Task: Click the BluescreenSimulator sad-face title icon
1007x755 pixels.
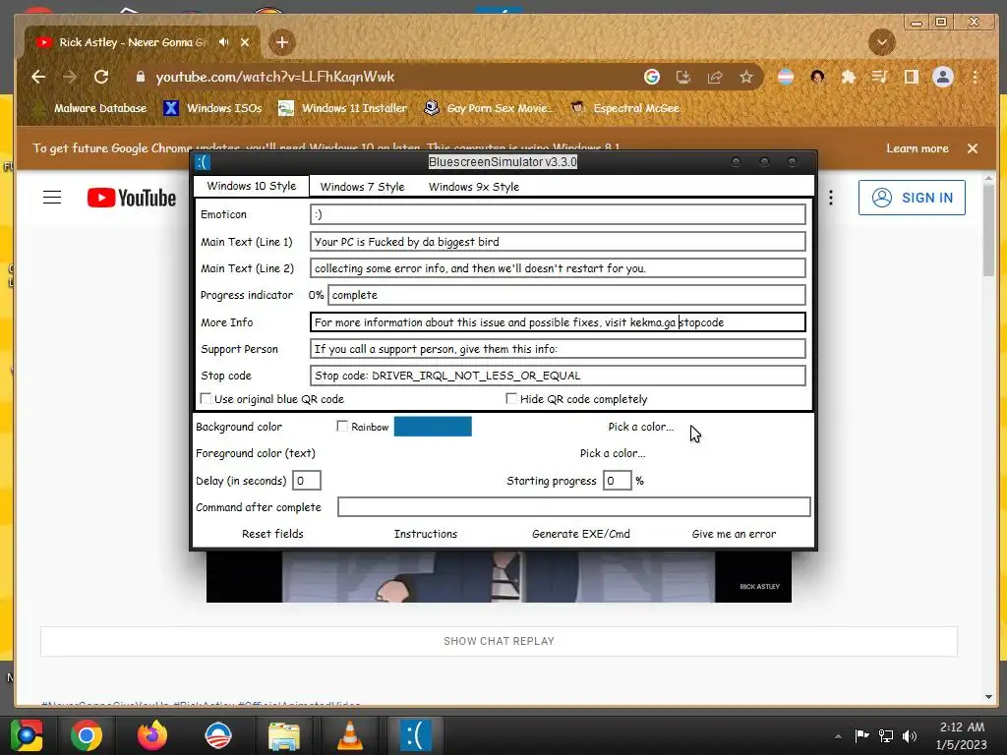Action: 203,162
